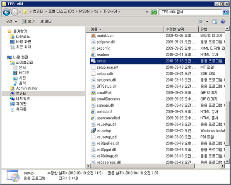231x185 pixels.
Task: Select setup.exe.mt file icon
Action: tap(93, 67)
